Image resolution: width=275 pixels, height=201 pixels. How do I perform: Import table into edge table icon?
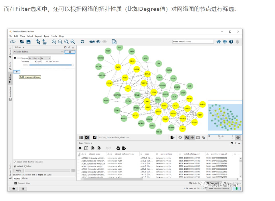point(118,148)
